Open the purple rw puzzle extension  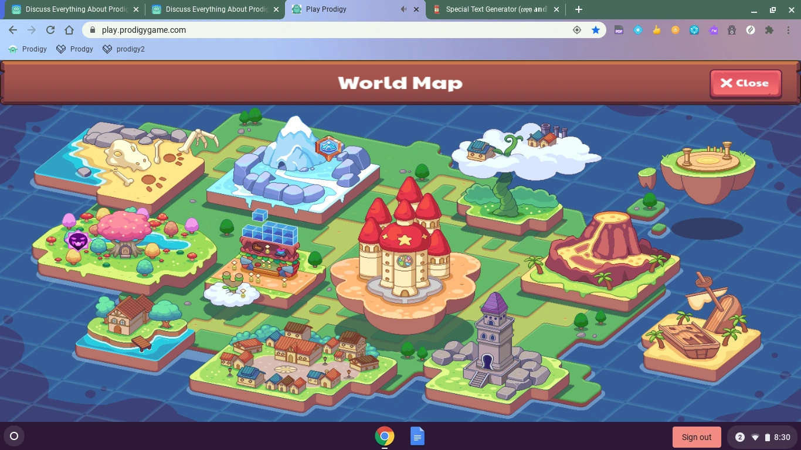point(713,30)
